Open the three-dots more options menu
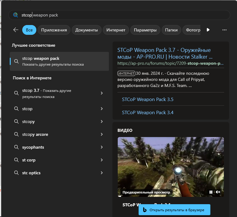The image size is (237, 217). coord(224,30)
